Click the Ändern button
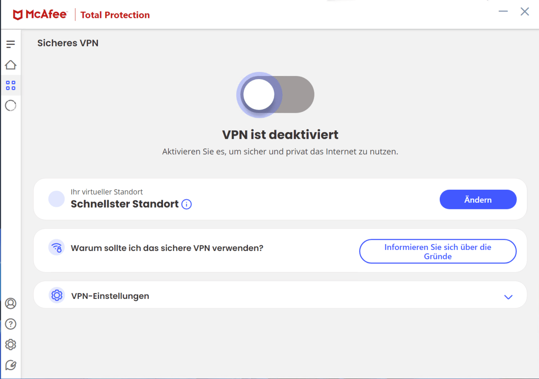 (x=478, y=200)
